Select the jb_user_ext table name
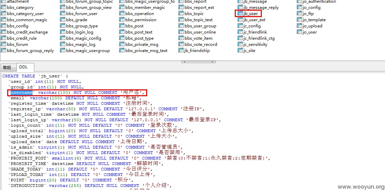Viewport: 385px width, 190px height. tap(254, 20)
